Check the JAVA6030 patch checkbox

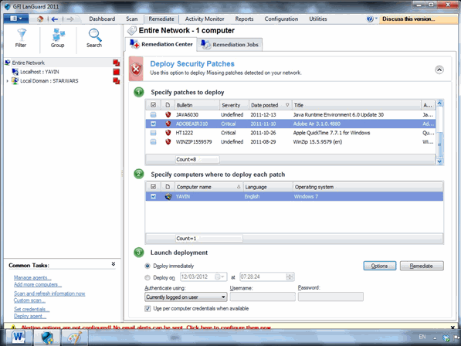tap(153, 114)
